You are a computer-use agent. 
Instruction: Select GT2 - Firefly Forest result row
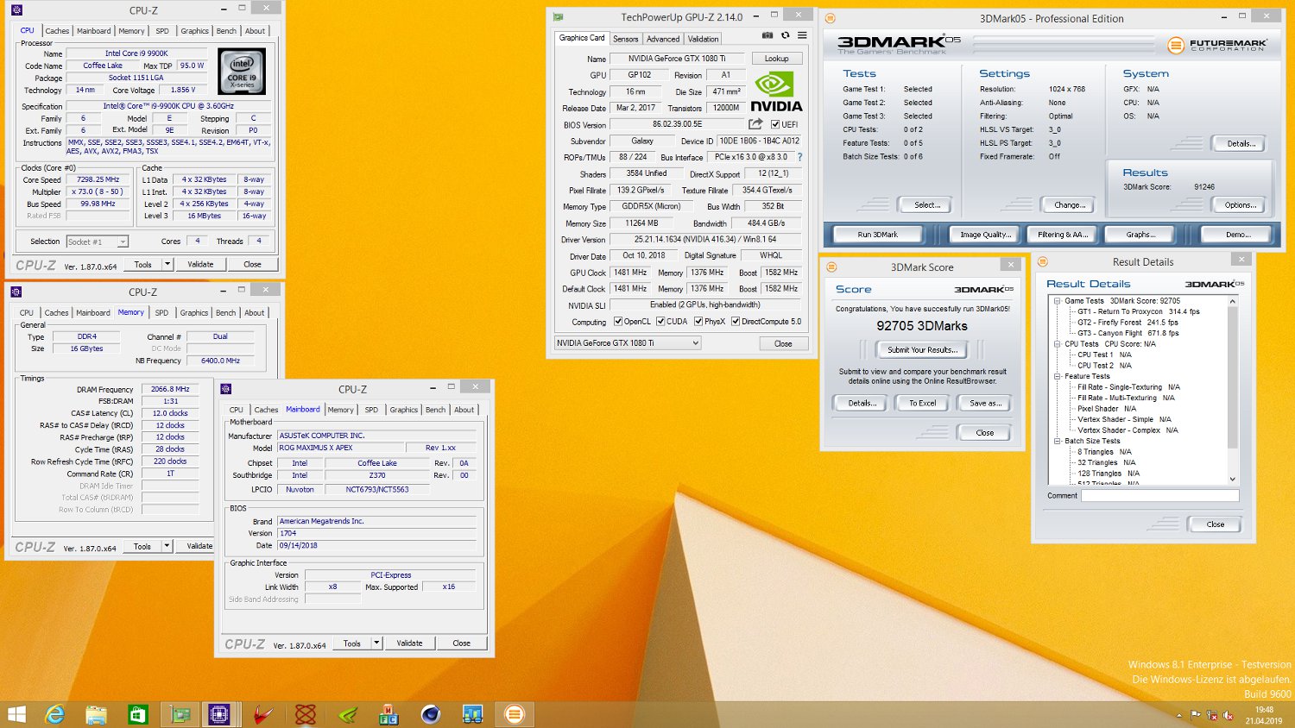[1128, 323]
